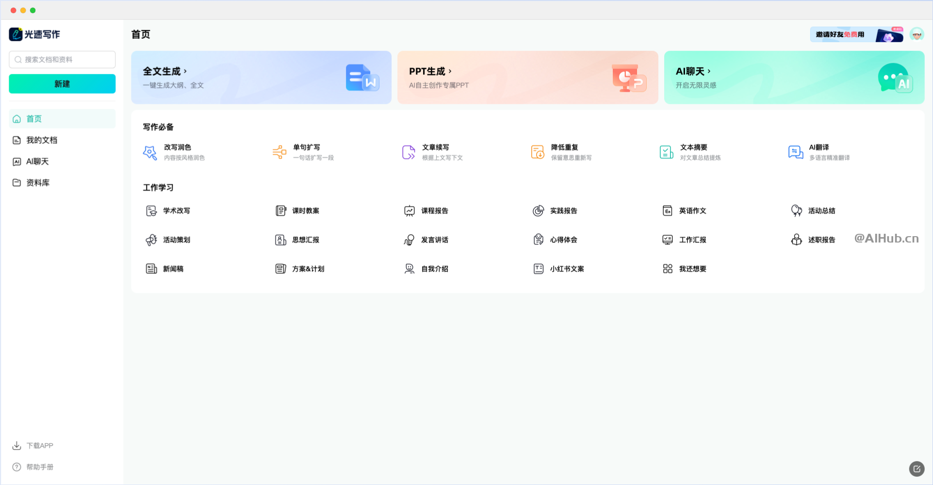This screenshot has height=485, width=933.
Task: Select the 文章续写 continuation icon
Action: (x=409, y=152)
